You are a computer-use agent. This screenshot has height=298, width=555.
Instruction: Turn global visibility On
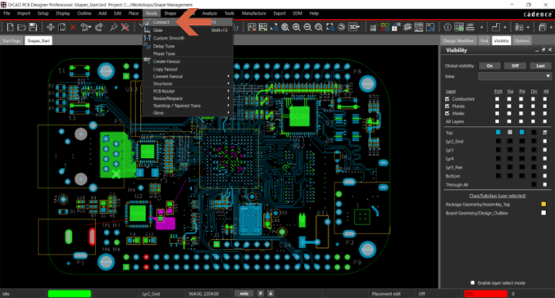[x=490, y=66]
